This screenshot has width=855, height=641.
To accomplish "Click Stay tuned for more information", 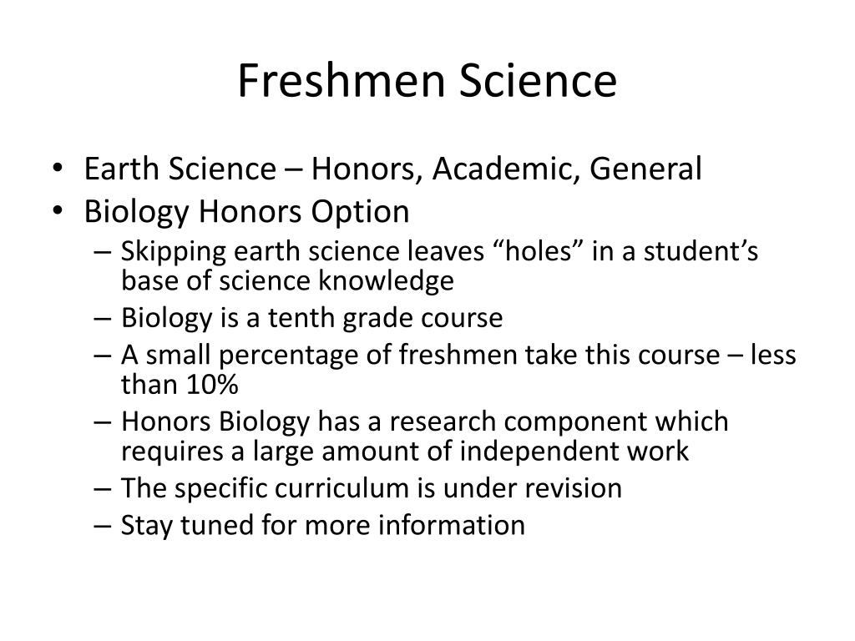I will pyautogui.click(x=323, y=526).
